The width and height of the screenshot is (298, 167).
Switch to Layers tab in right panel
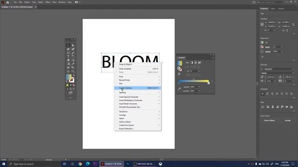pyautogui.click(x=273, y=9)
